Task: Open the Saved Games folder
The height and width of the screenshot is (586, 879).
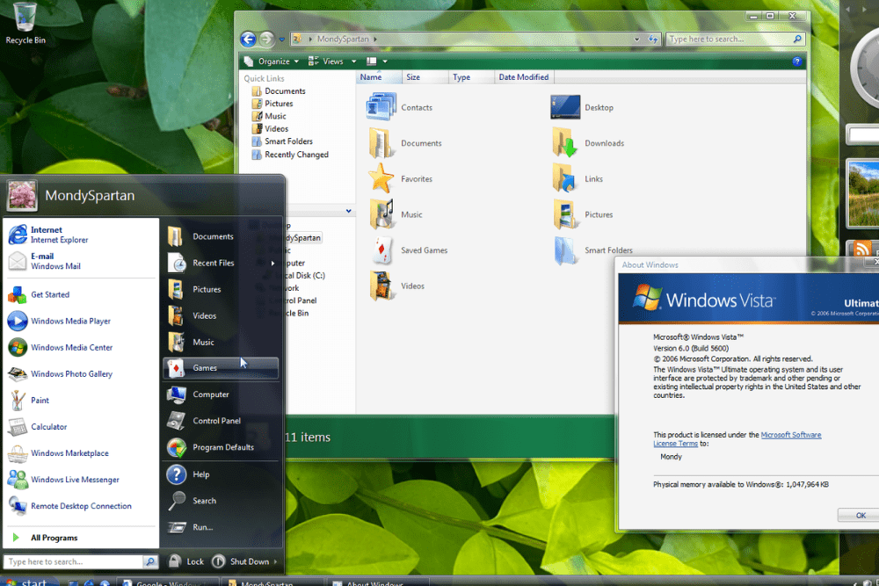Action: coord(382,250)
